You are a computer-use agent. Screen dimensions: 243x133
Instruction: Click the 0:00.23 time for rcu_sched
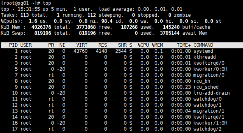[181, 87]
